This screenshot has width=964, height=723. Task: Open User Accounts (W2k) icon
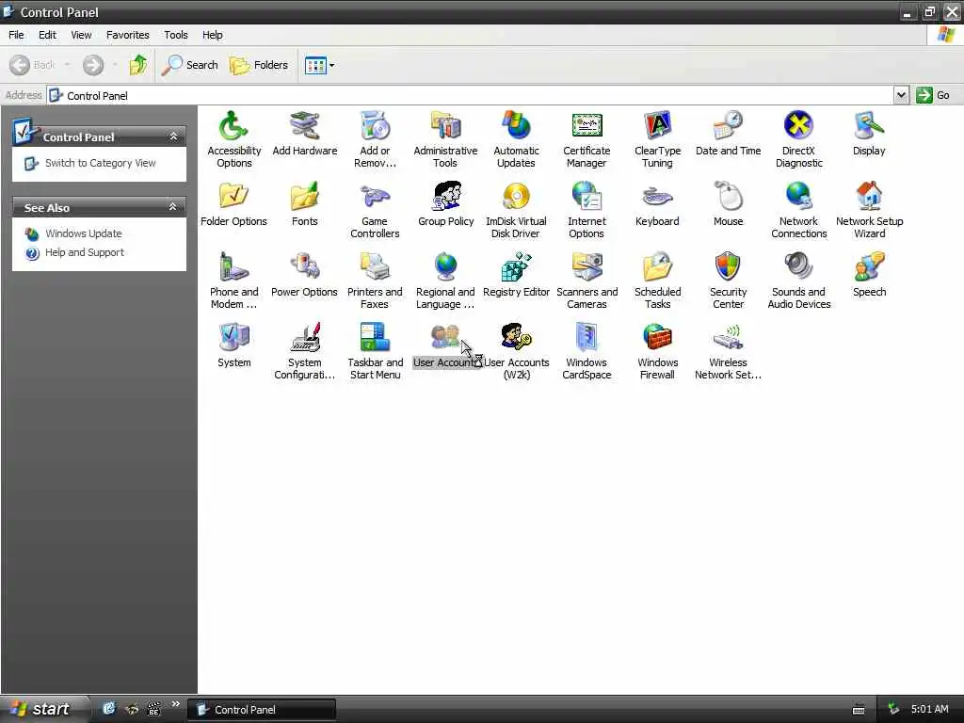[x=517, y=338]
